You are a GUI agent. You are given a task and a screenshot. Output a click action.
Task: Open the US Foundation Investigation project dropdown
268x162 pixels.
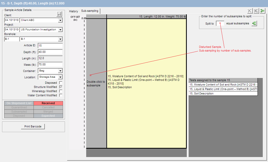pos(60,30)
